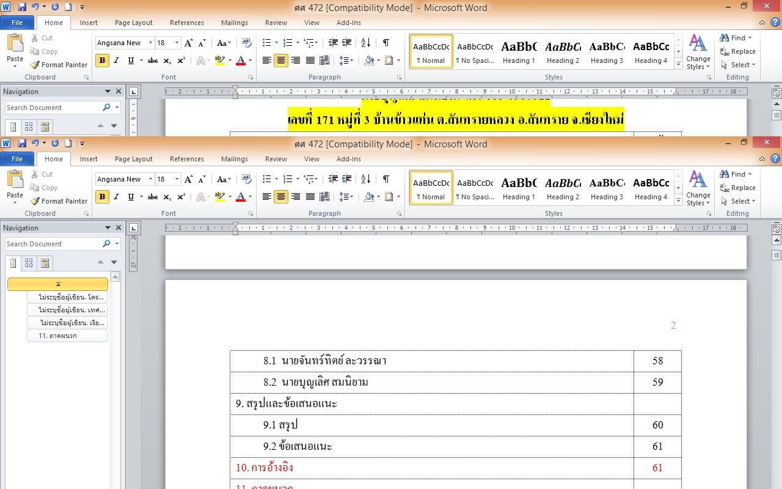Apply Heading 1 style in front window

pyautogui.click(x=519, y=188)
